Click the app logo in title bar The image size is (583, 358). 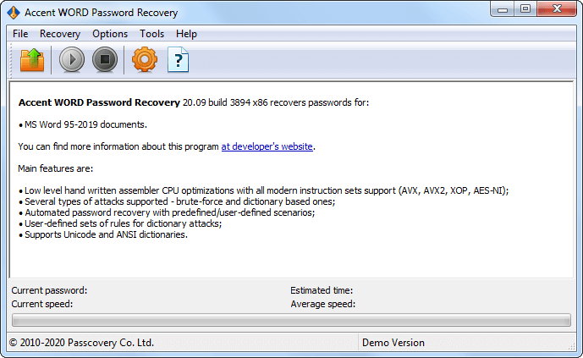pos(14,13)
